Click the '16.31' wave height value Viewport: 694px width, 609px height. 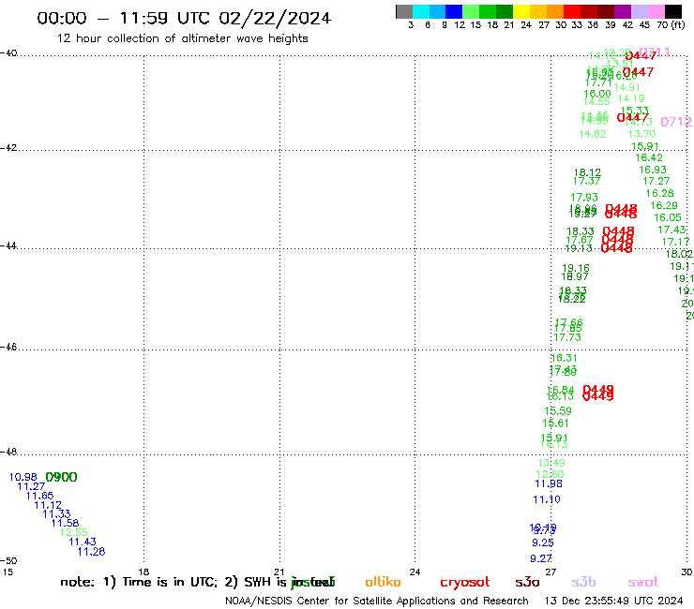click(x=564, y=358)
